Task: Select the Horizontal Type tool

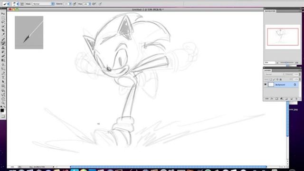Action: [x=3, y=77]
